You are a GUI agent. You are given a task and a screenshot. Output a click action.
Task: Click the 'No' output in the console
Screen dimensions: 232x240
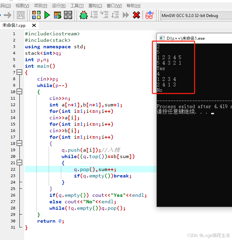[x=160, y=90]
